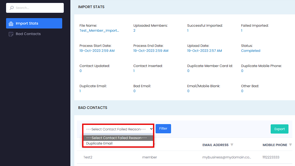Click the Other Bad value 0
The height and width of the screenshot is (166, 295).
point(242,91)
